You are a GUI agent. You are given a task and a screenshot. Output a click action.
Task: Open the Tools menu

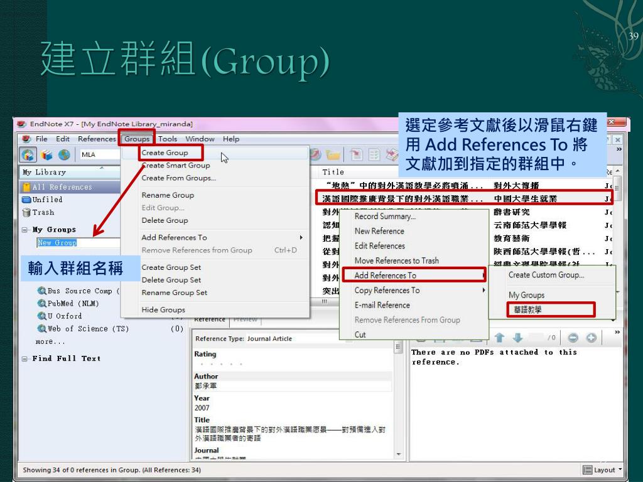point(167,139)
